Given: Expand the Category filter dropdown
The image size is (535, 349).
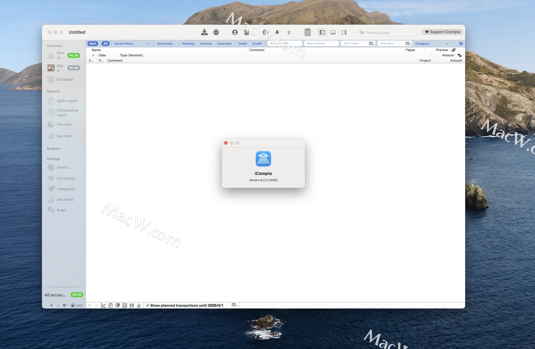Looking at the screenshot, I should pyautogui.click(x=431, y=43).
